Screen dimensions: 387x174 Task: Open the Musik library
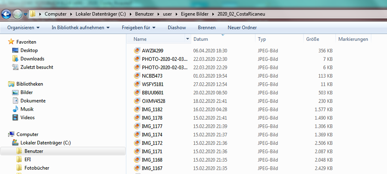27,109
